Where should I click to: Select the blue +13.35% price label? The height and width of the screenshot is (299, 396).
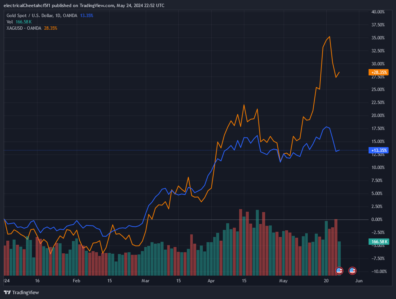pos(379,150)
